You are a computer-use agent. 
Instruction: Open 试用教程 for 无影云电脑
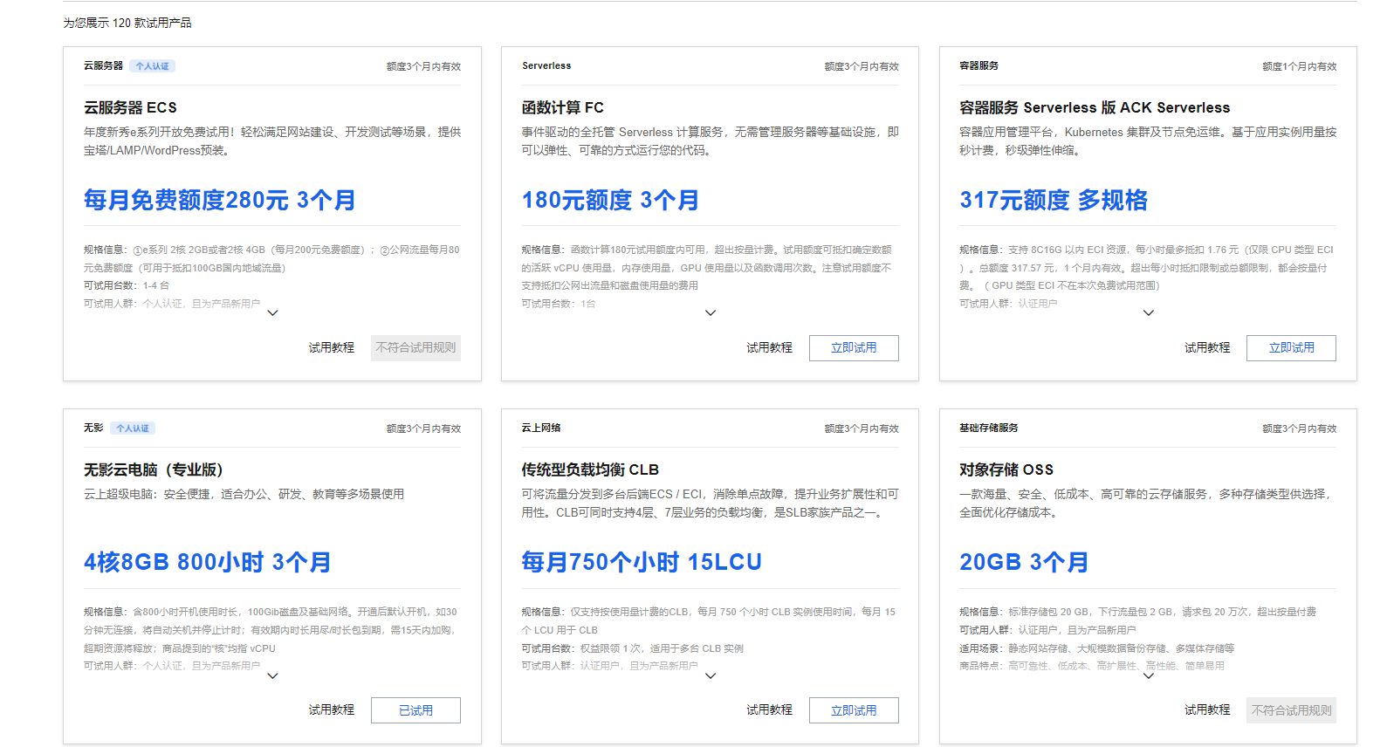tap(332, 709)
